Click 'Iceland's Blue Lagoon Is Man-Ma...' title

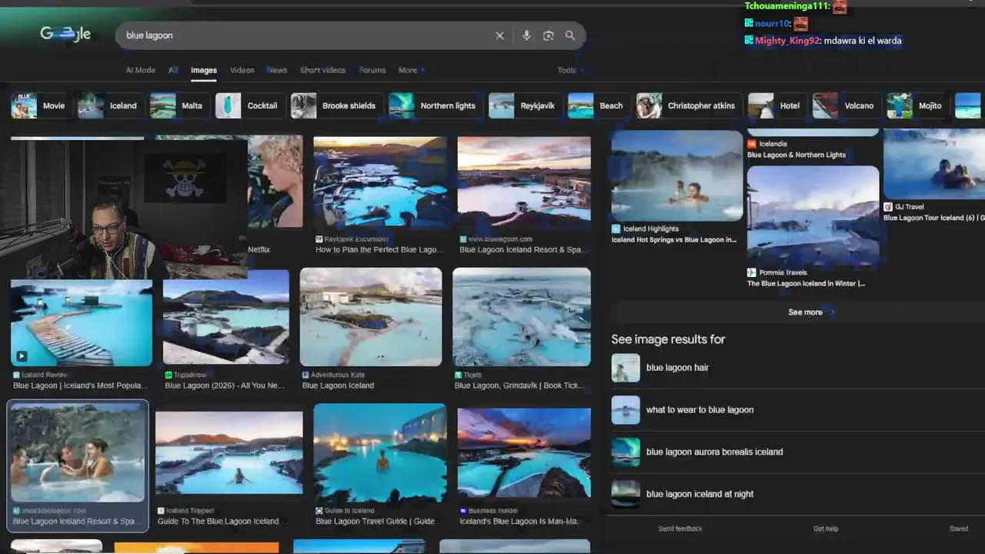[519, 521]
